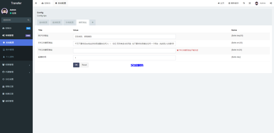274x133 pixels.
Task: Collapse the 常规管理 menu group
Action: tap(16, 35)
